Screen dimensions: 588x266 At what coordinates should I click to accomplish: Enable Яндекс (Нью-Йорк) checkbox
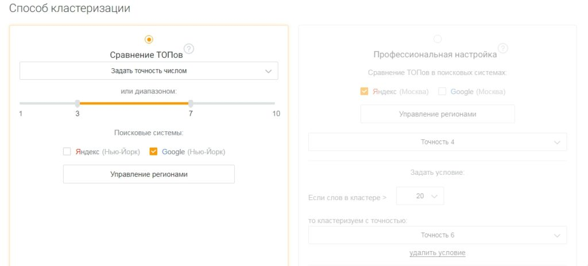67,152
